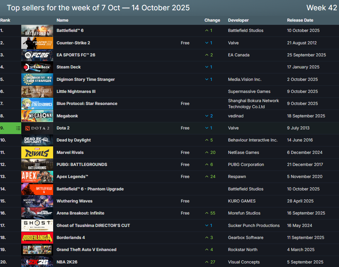Sort the table by Rank column header
This screenshot has width=339, height=267.
pos(5,20)
